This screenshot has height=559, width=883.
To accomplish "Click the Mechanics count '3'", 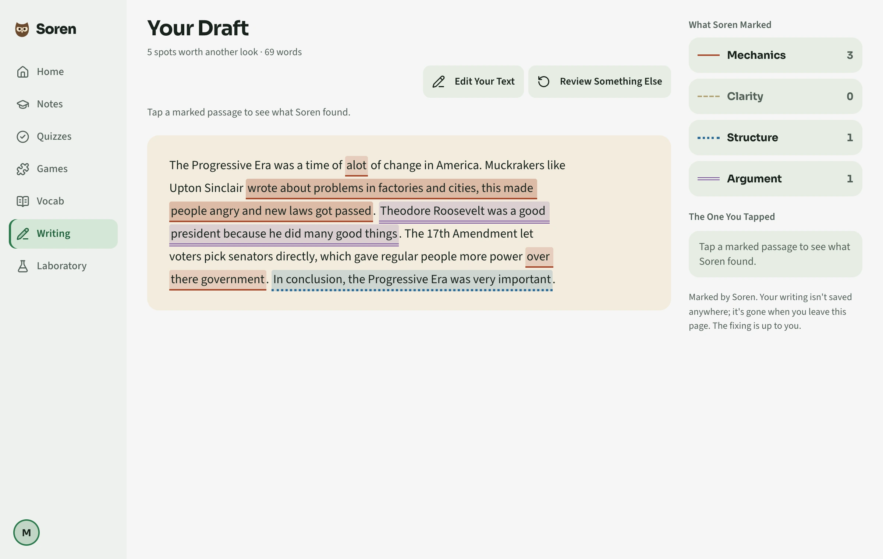I will click(850, 55).
